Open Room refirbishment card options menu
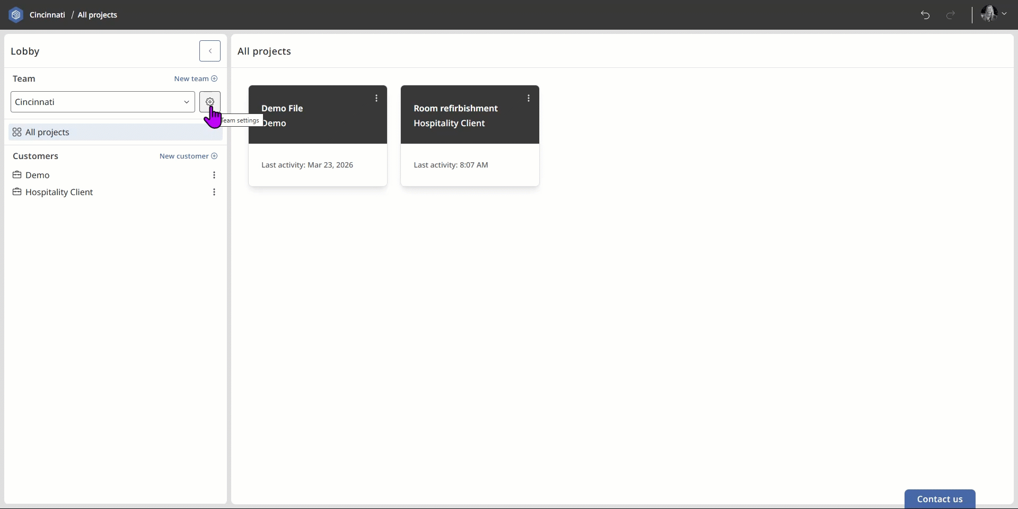 (x=529, y=98)
